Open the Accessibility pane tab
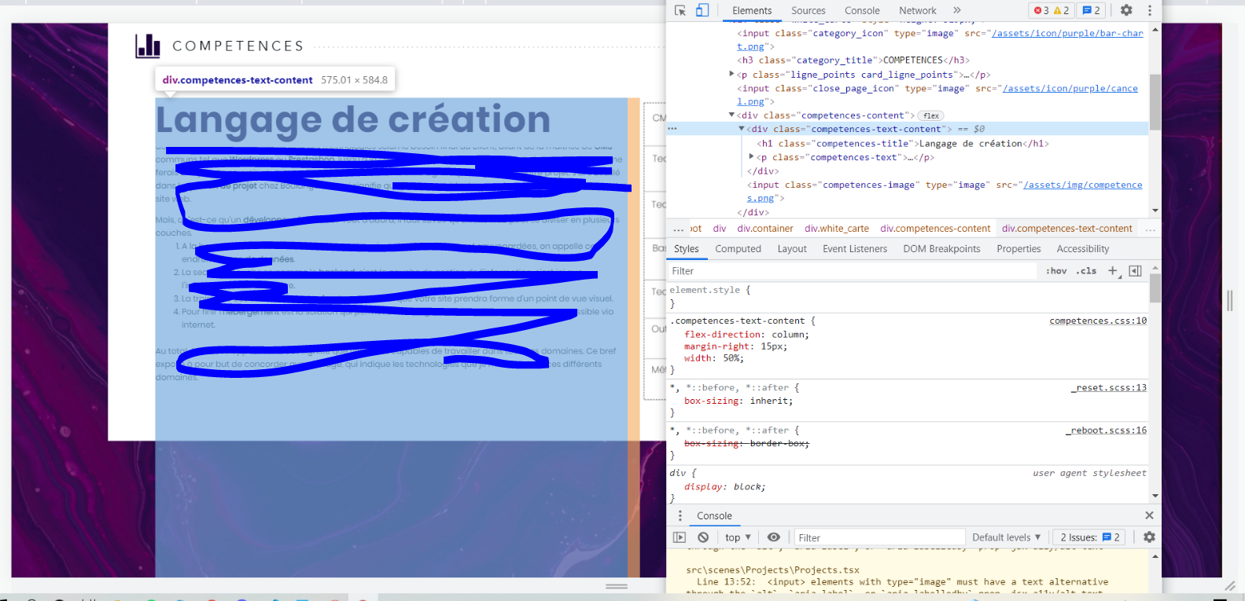This screenshot has width=1245, height=601. pyautogui.click(x=1083, y=249)
